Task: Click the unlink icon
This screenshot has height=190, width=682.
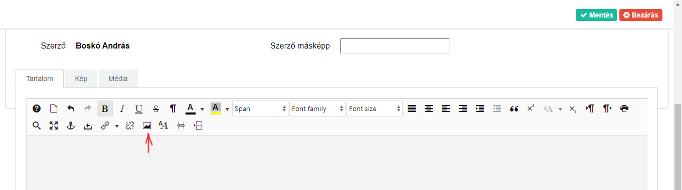Action: coord(130,126)
